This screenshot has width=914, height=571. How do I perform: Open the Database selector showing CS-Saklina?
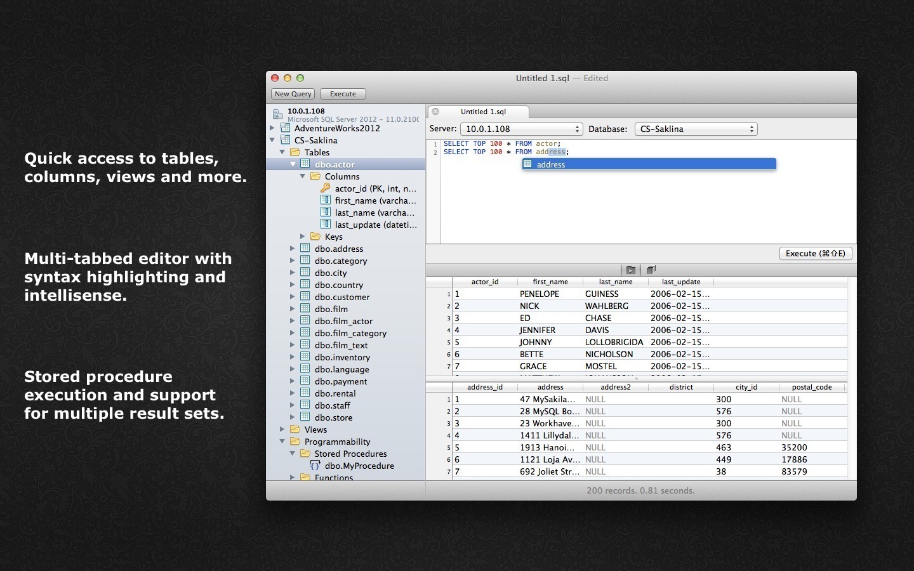pyautogui.click(x=695, y=129)
